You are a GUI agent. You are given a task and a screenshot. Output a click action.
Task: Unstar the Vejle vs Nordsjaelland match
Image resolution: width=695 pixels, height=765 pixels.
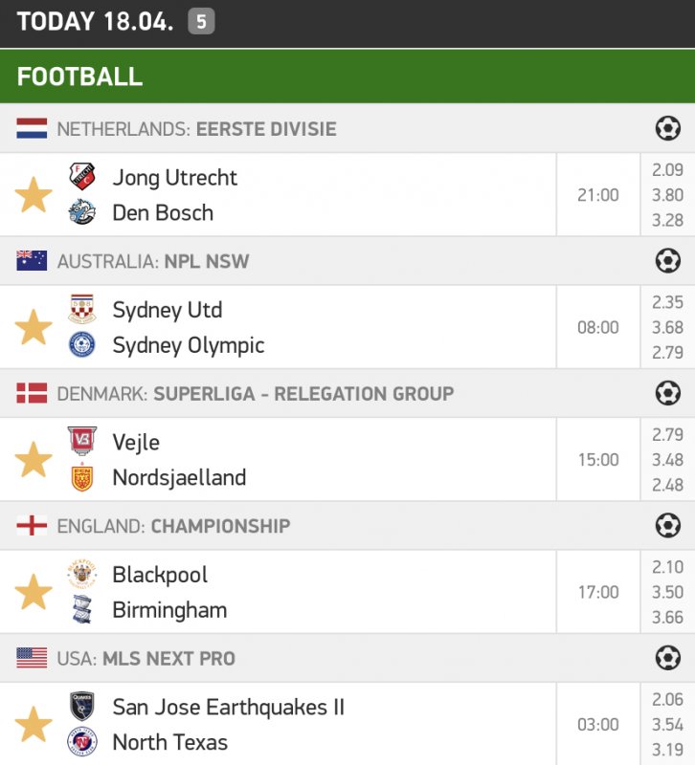(34, 460)
